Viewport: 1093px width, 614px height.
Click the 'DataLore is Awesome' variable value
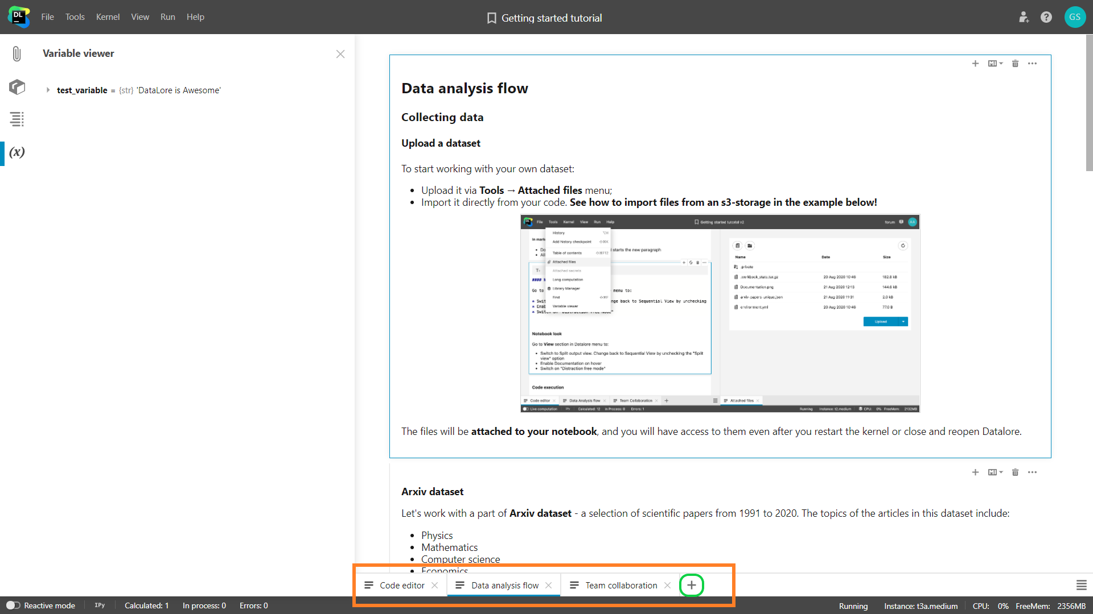178,90
